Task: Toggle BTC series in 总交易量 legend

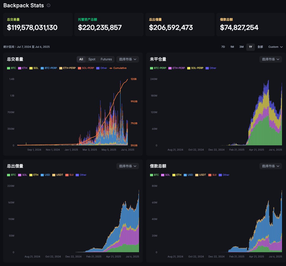Action: point(12,68)
